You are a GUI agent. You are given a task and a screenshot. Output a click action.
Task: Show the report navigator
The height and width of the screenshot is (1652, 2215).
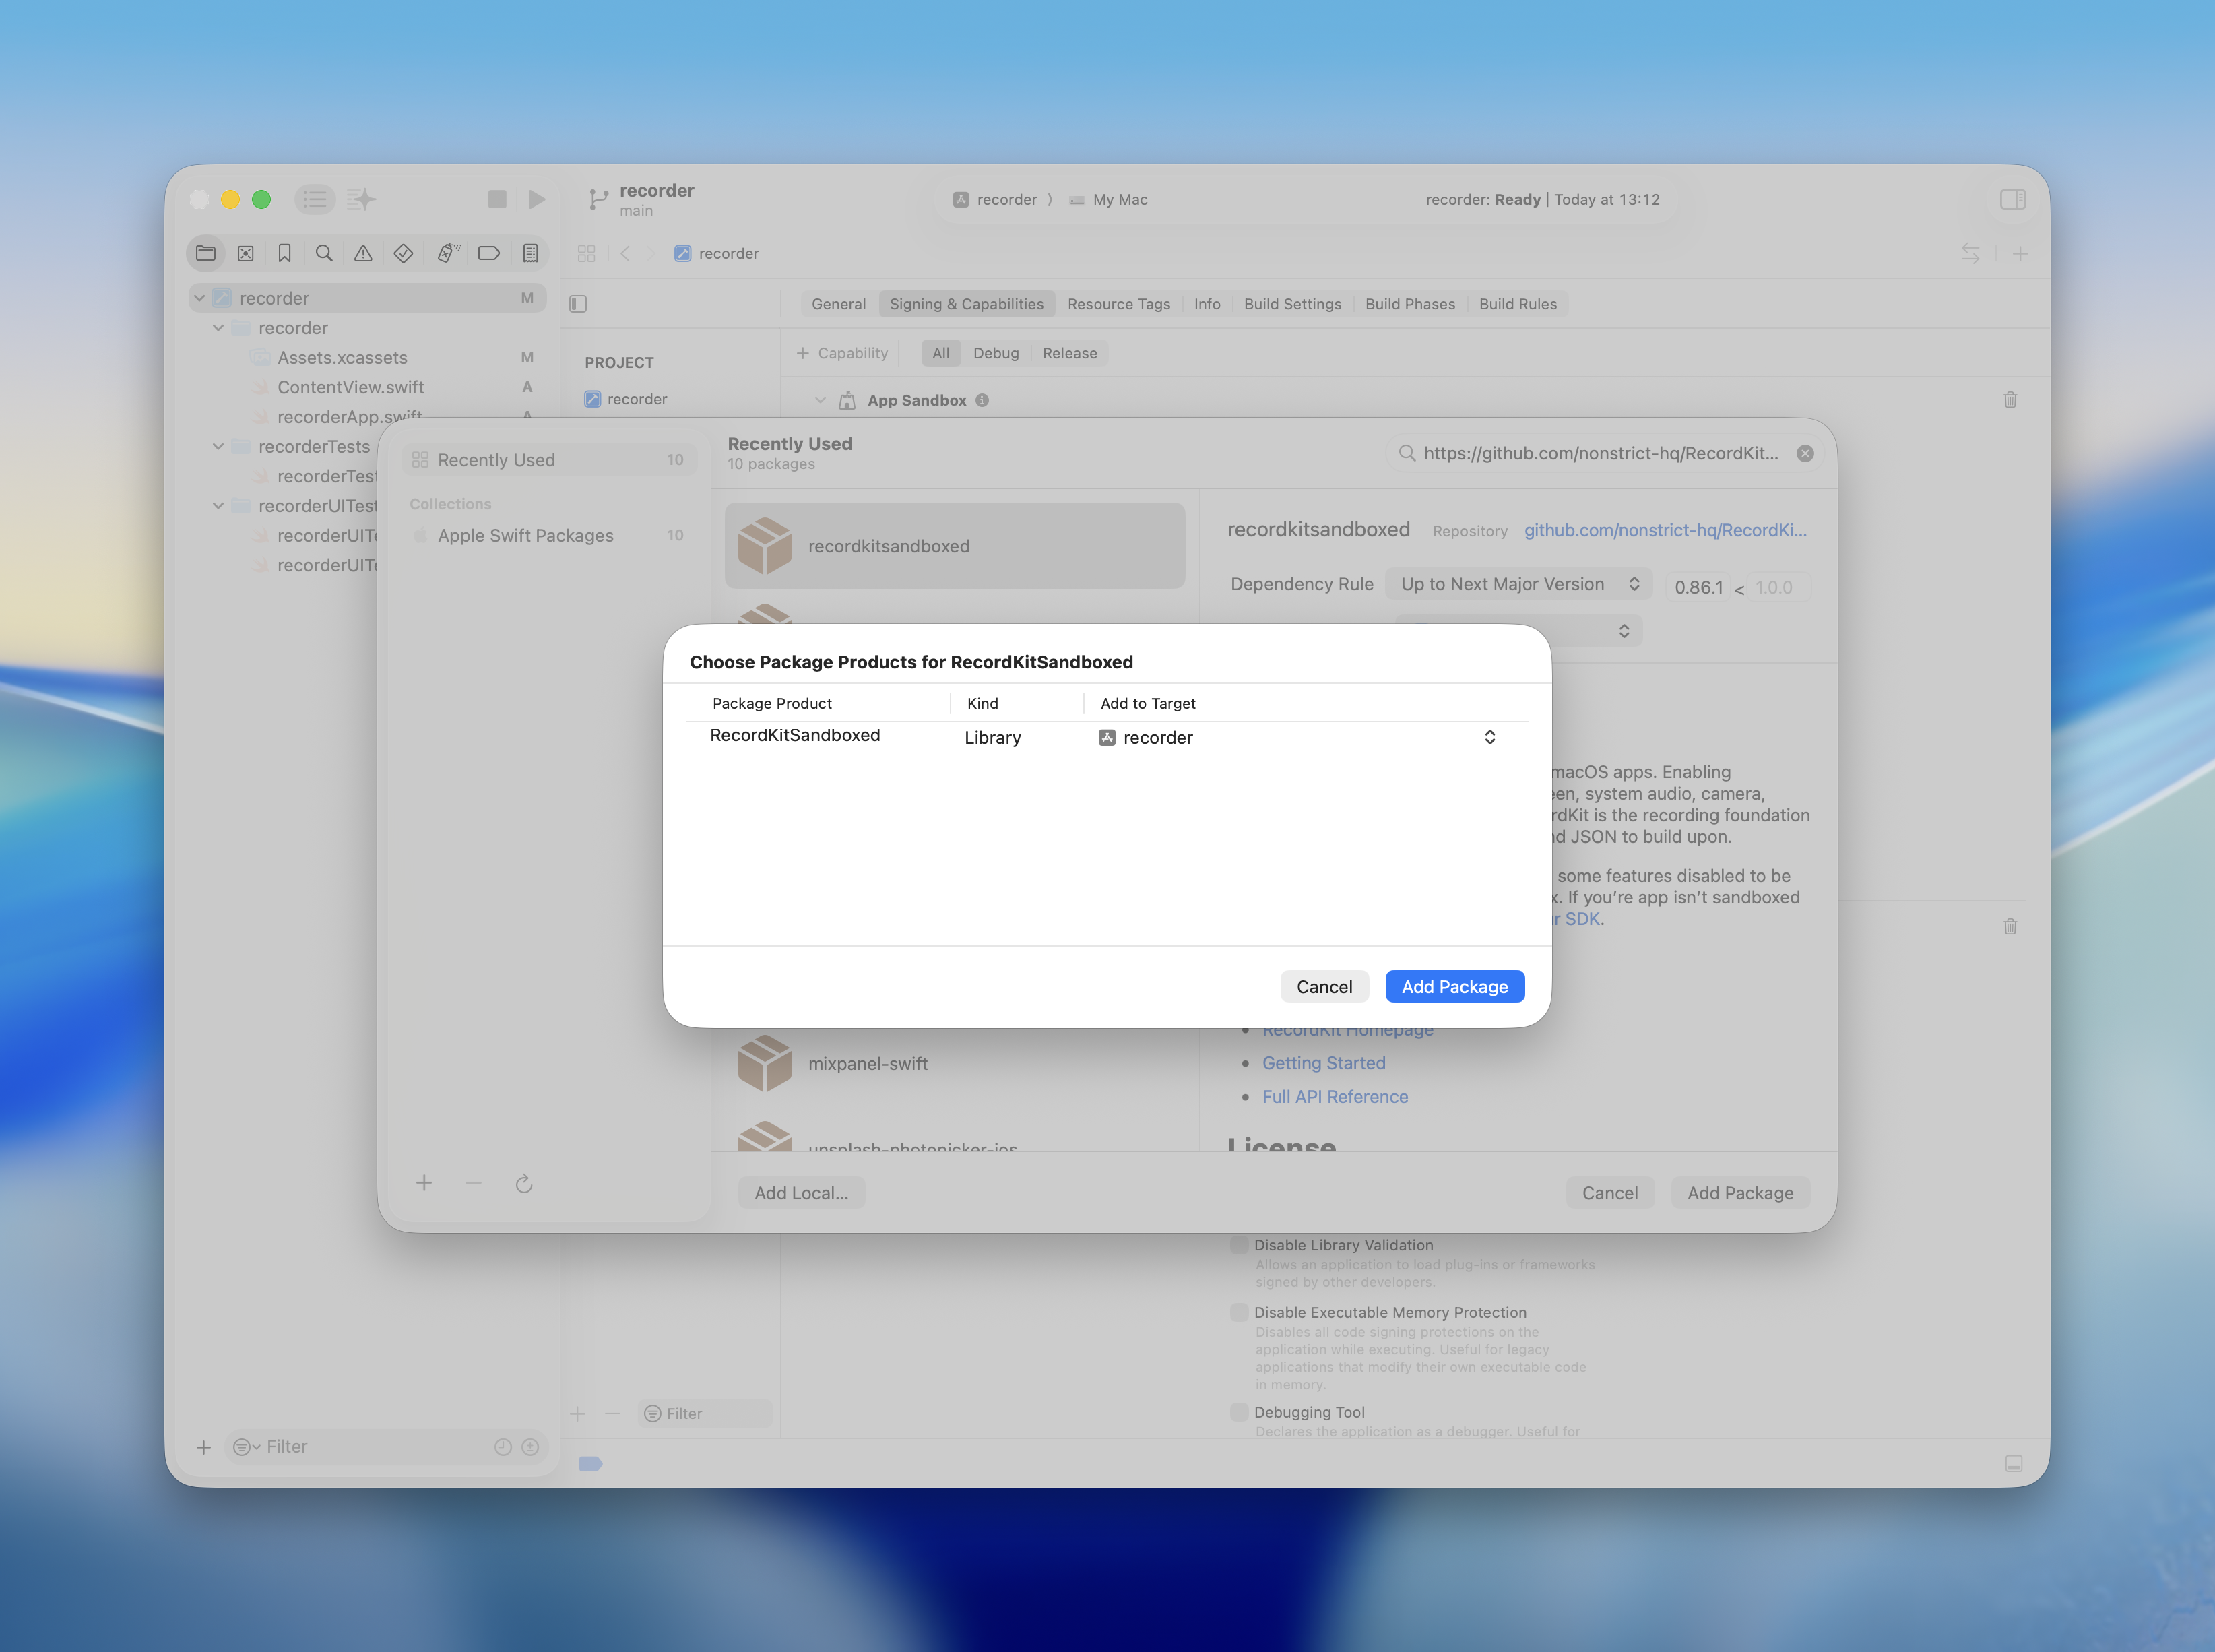pos(530,253)
